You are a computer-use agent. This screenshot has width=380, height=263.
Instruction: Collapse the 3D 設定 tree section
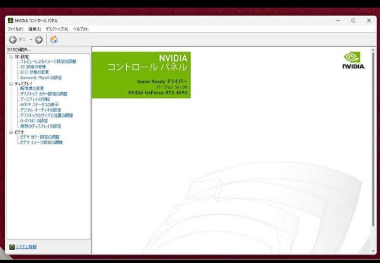pos(11,57)
